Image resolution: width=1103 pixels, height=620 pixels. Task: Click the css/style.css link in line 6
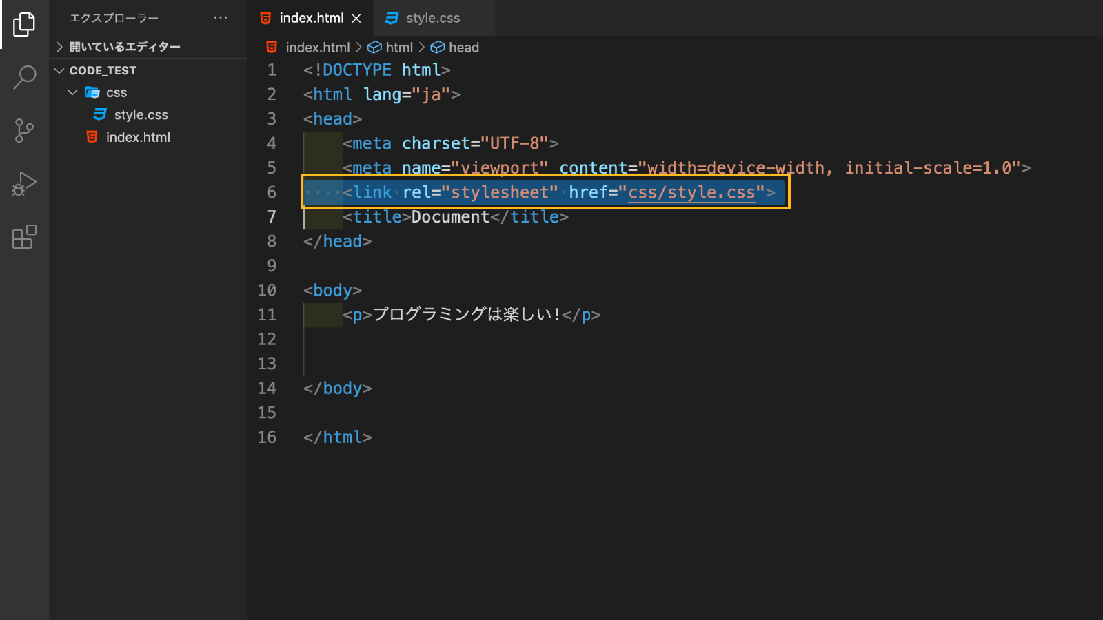(x=691, y=192)
